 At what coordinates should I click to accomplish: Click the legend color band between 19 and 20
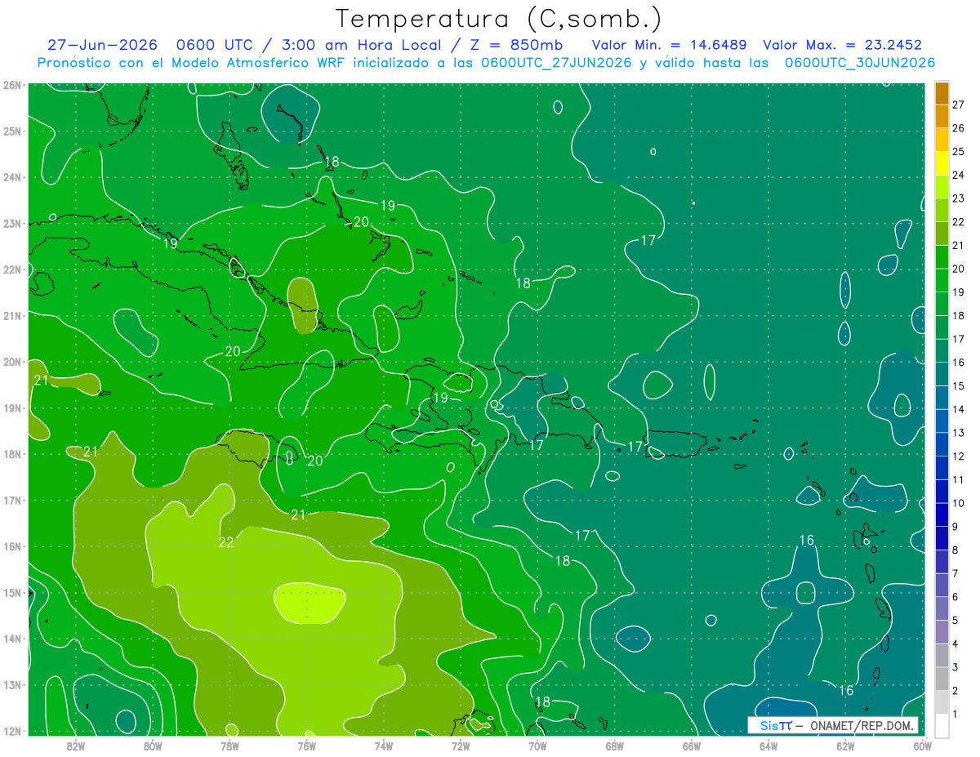(942, 280)
